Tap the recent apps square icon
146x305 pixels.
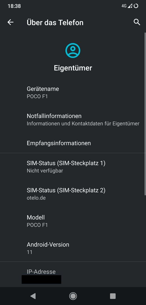(x=113, y=296)
